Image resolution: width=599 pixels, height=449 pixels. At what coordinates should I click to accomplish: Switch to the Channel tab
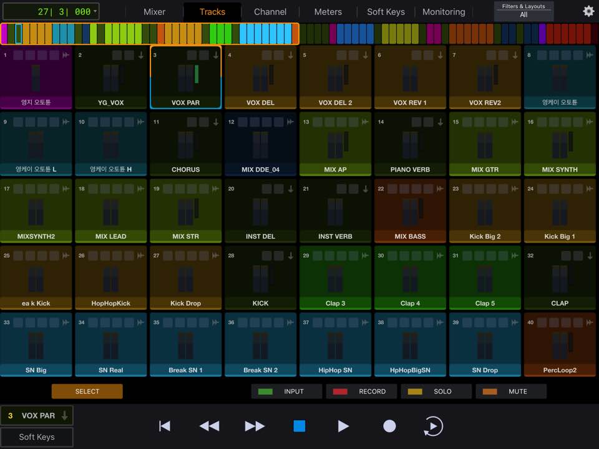[270, 12]
